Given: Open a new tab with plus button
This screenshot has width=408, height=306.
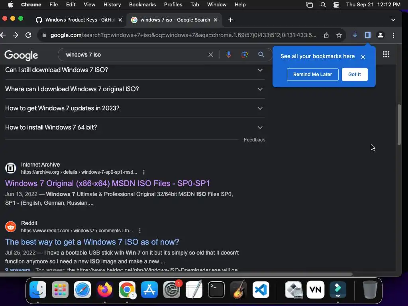Looking at the screenshot, I should click(x=231, y=20).
